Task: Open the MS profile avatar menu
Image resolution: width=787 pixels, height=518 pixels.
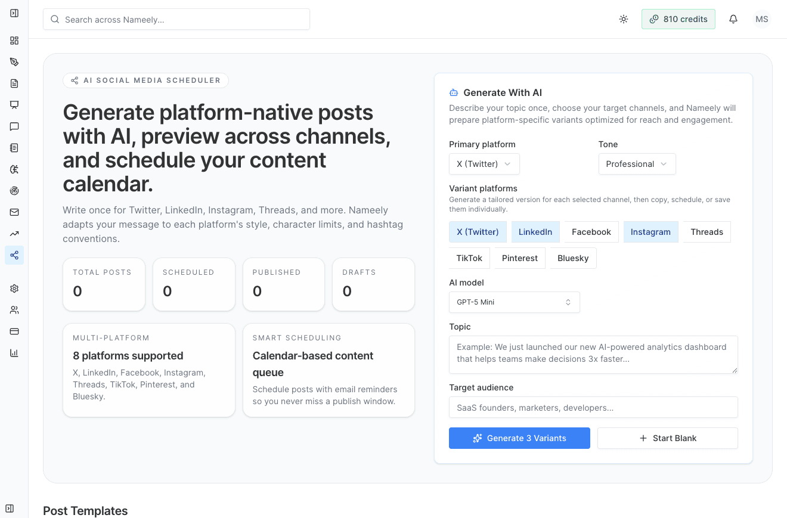Action: tap(761, 19)
